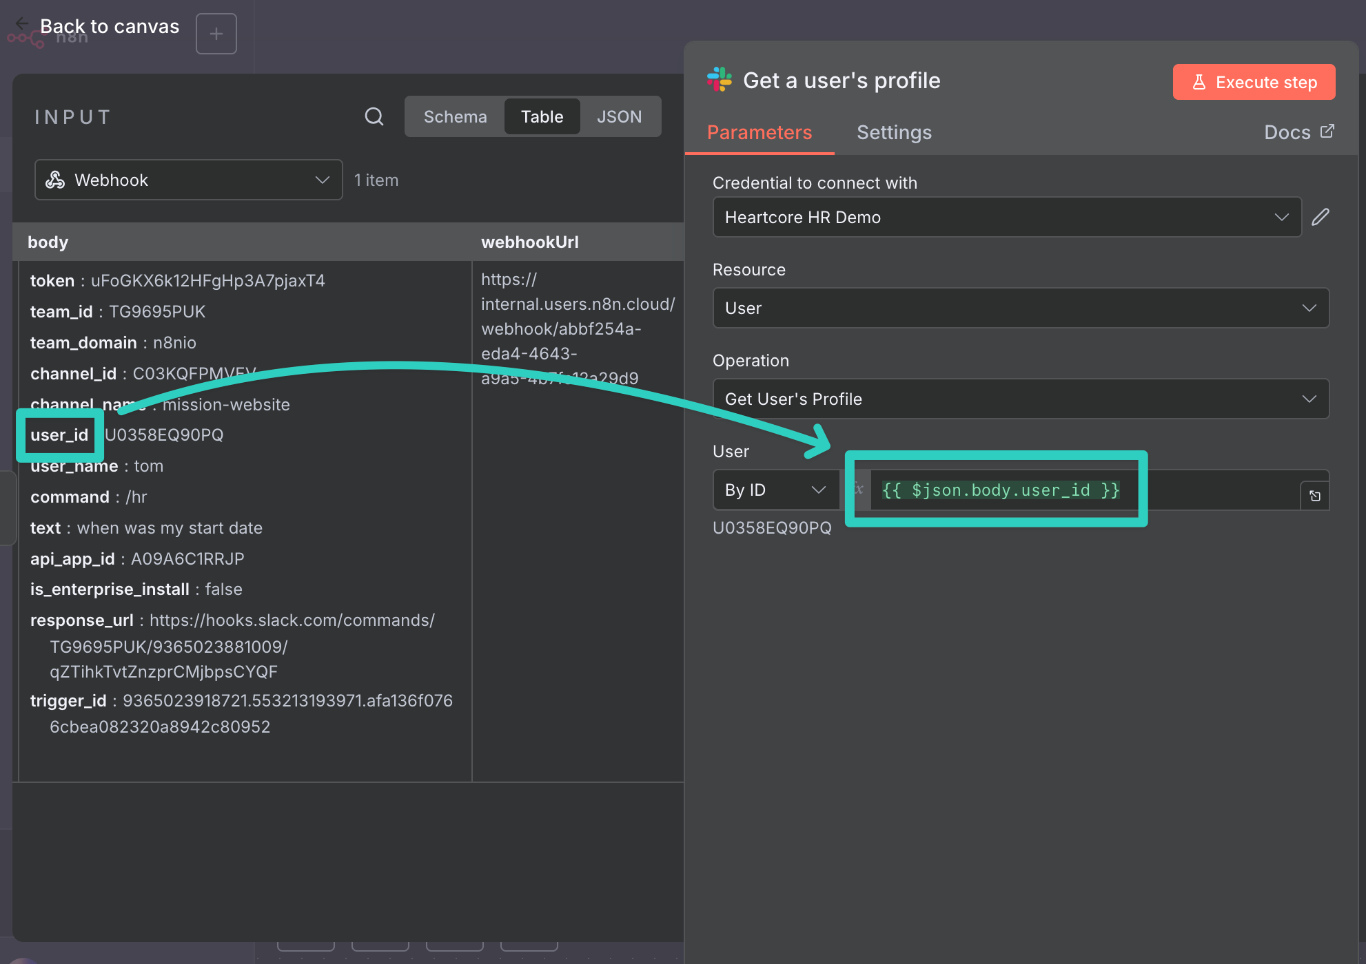This screenshot has height=964, width=1366.
Task: Switch input view to Schema
Action: tap(455, 116)
